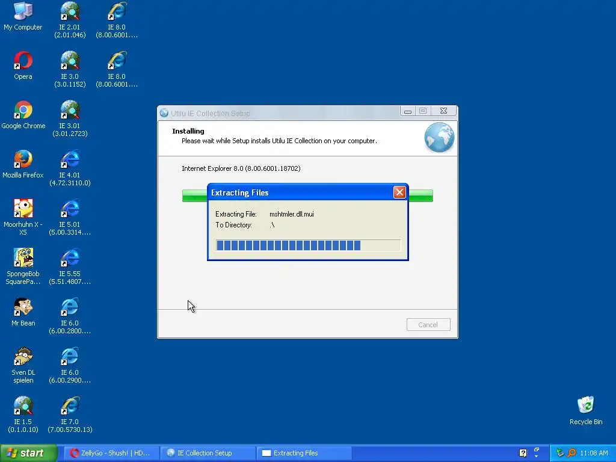The width and height of the screenshot is (616, 462).
Task: Minimize the Utilu IE Collection Setup window
Action: click(408, 111)
